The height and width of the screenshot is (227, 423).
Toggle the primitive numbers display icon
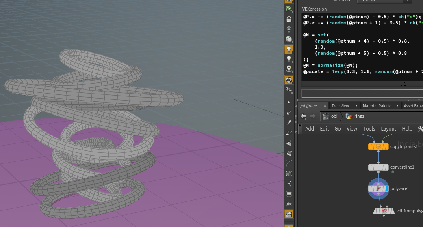click(289, 153)
